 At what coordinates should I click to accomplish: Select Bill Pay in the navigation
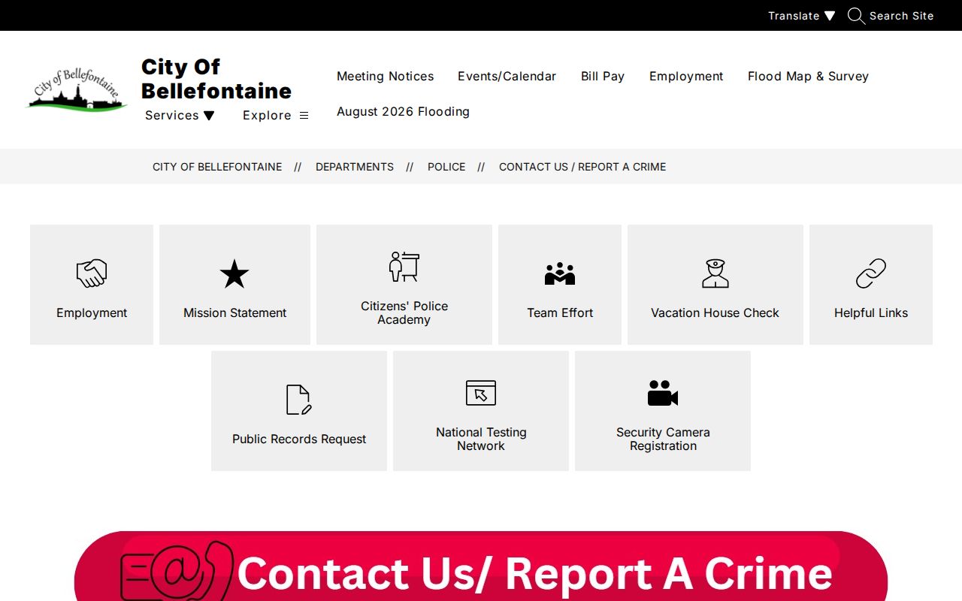(x=603, y=76)
